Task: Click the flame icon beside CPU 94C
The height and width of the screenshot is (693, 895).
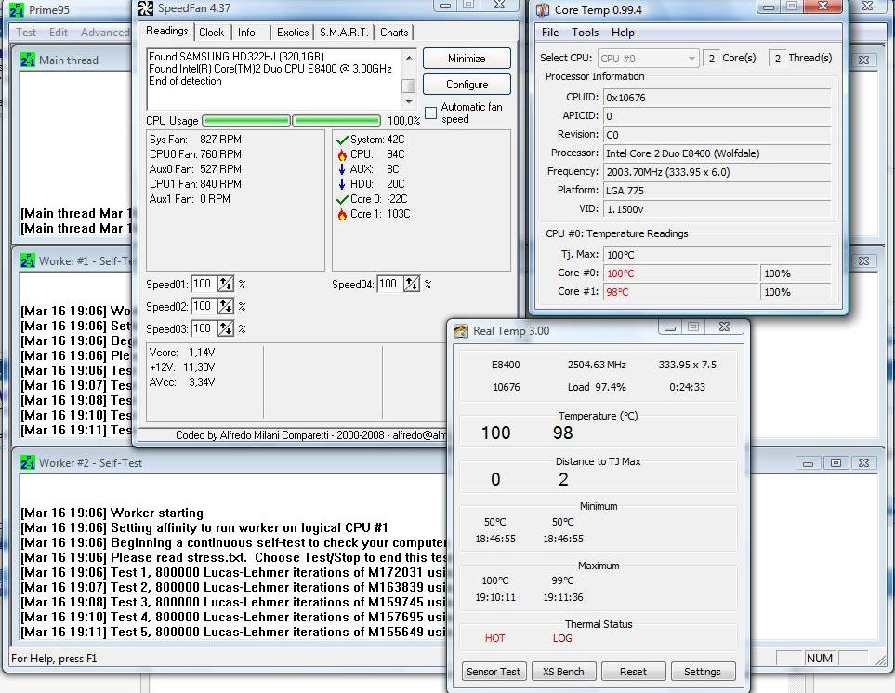Action: coord(342,154)
